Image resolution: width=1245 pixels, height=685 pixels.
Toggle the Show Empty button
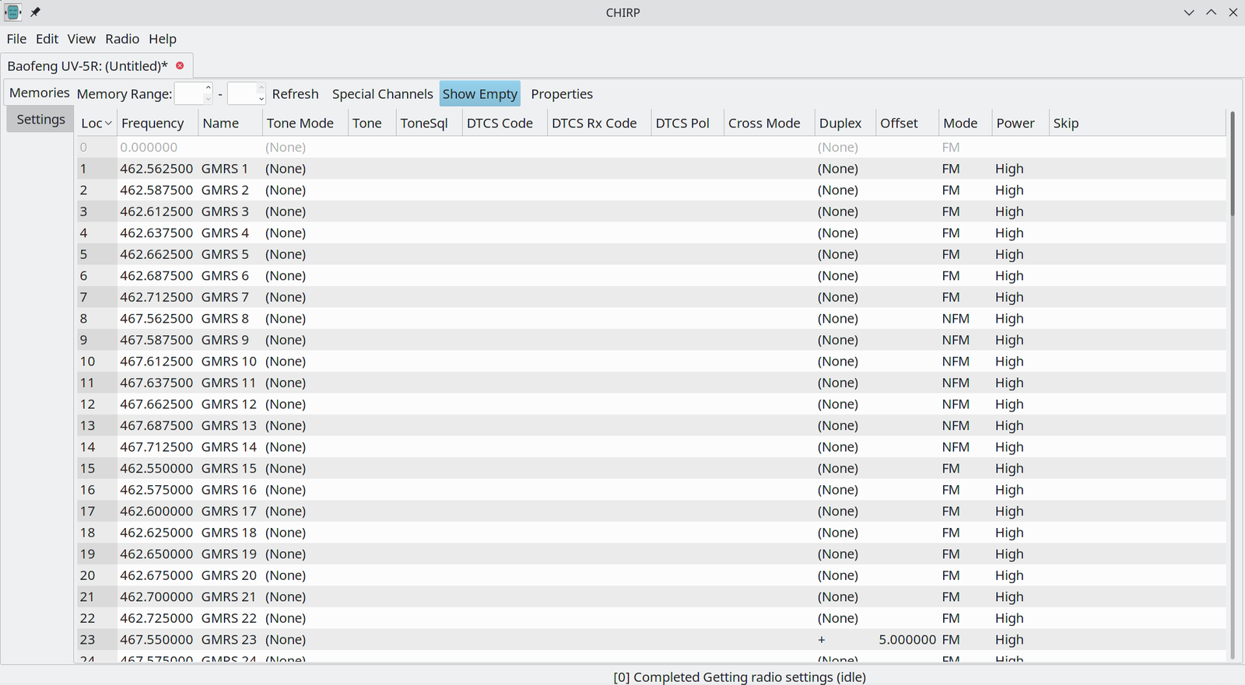[x=479, y=94]
